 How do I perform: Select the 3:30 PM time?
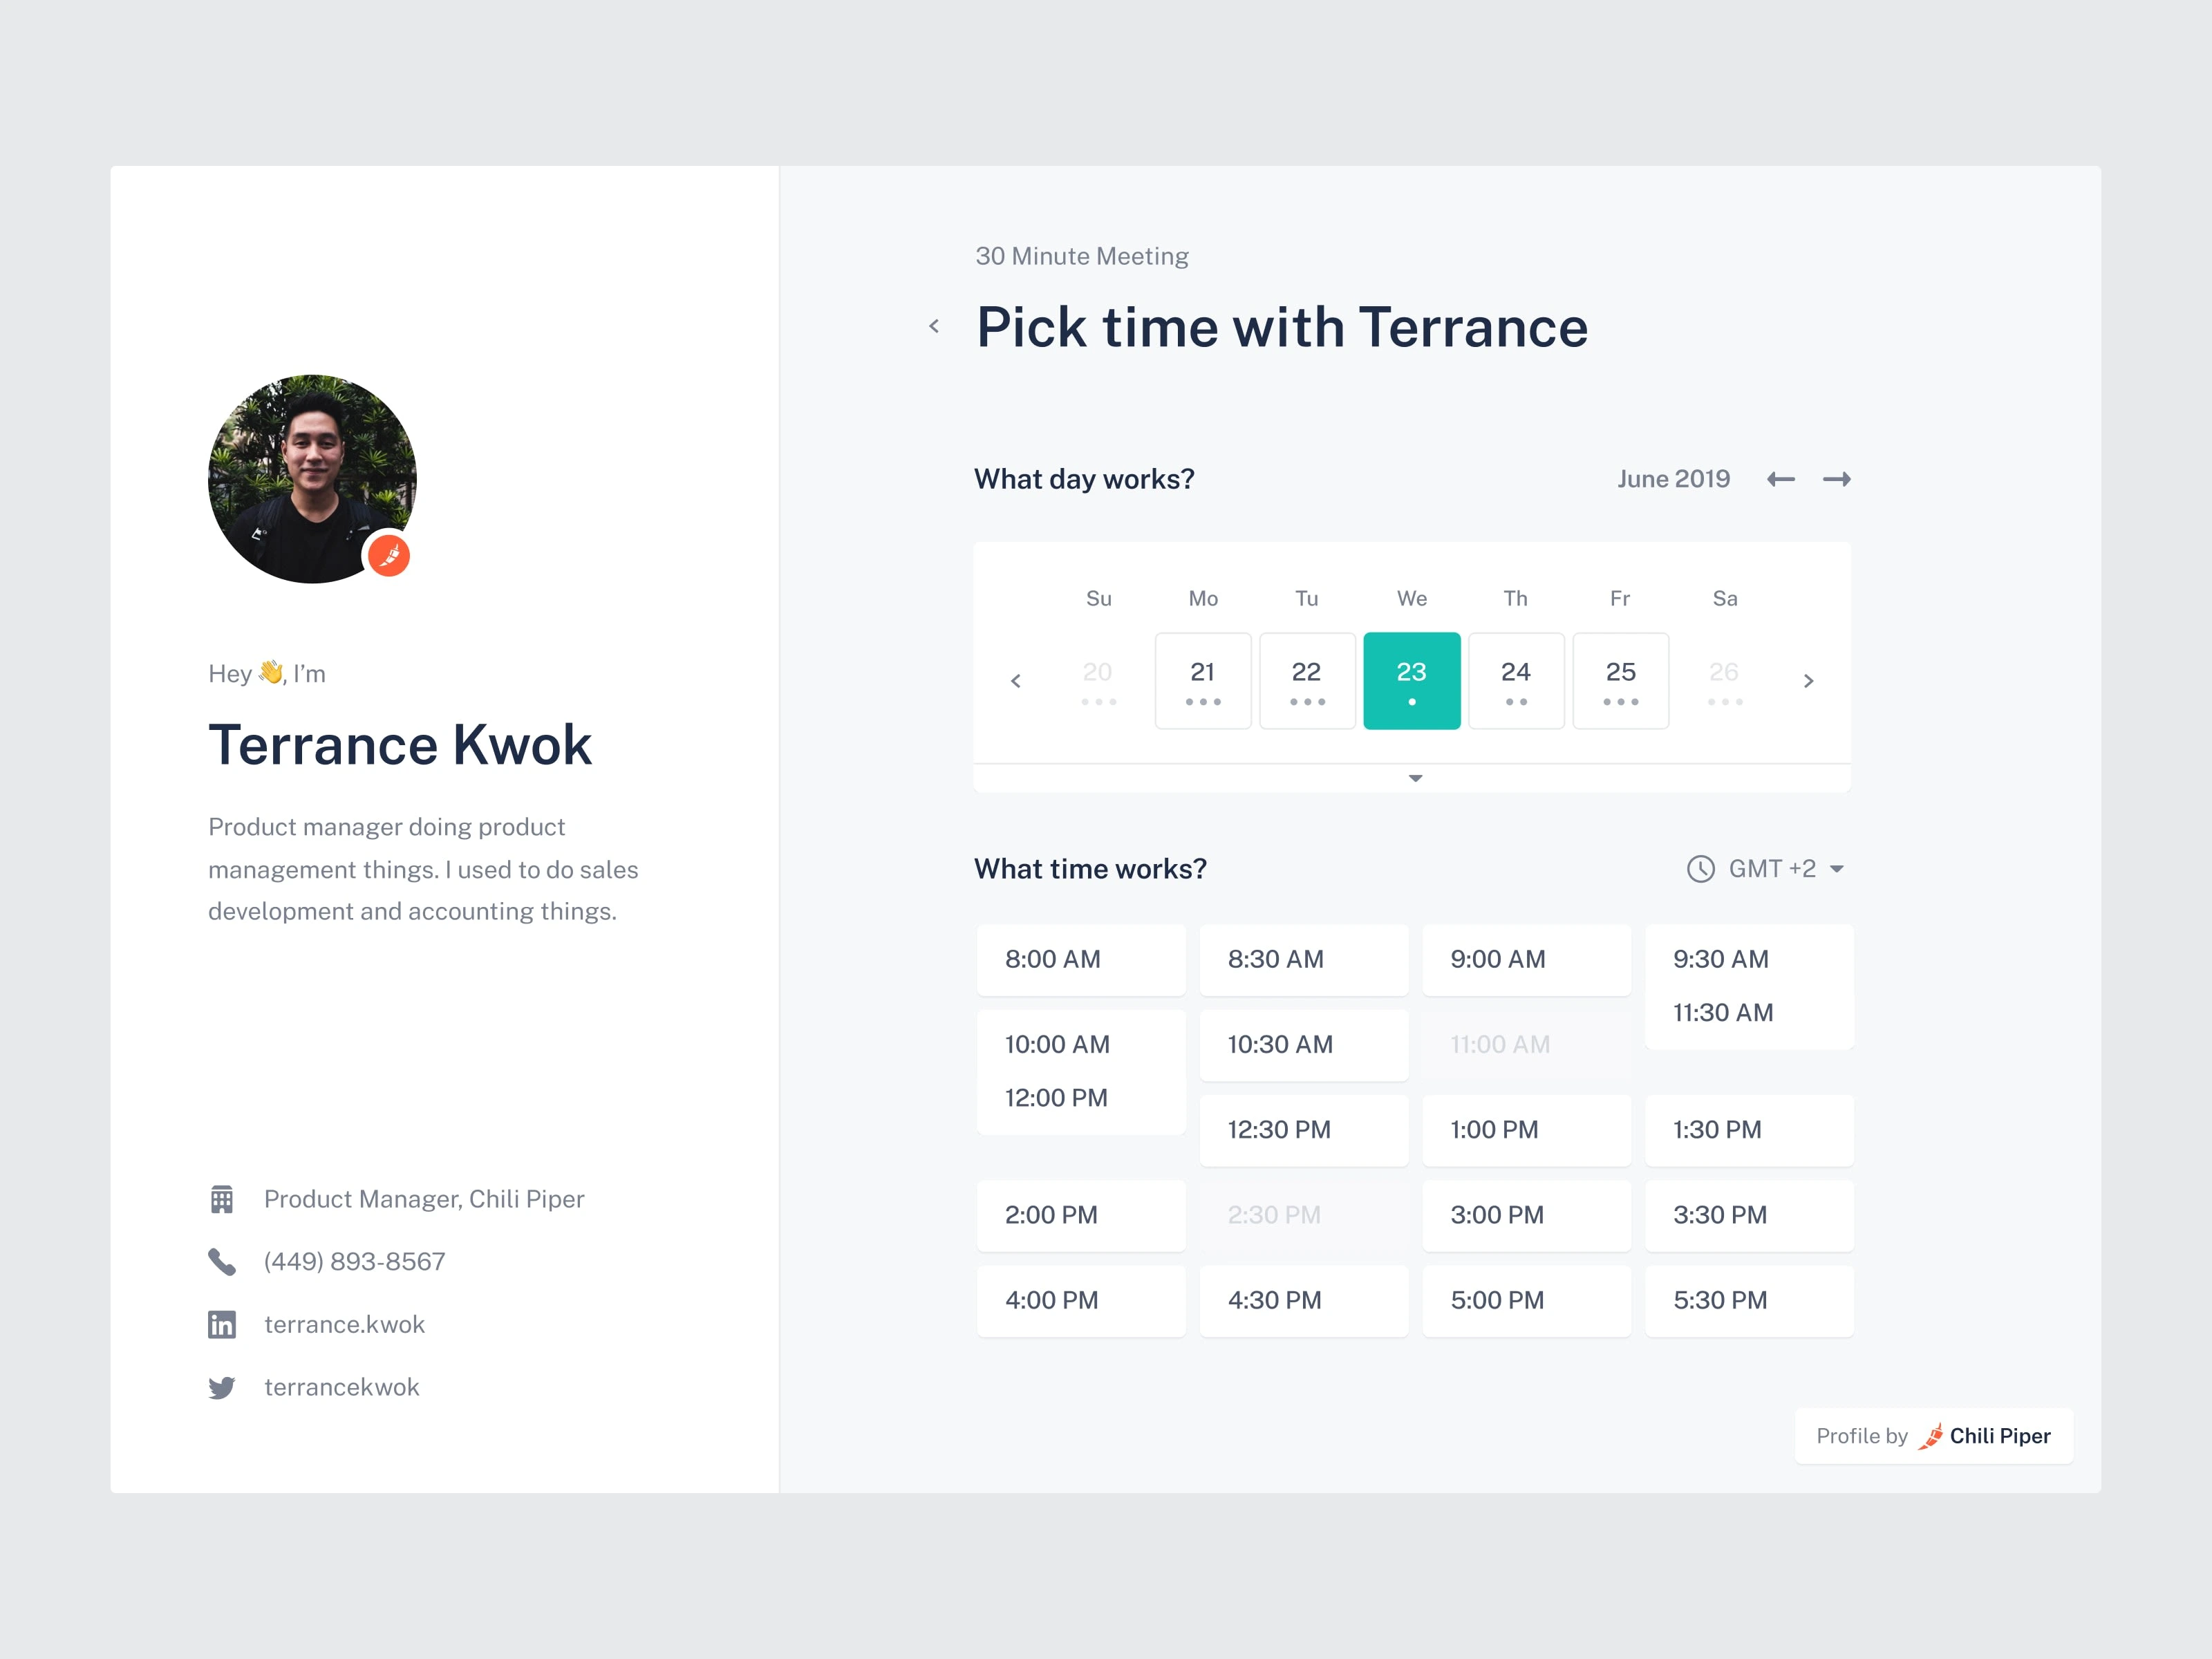click(1750, 1216)
